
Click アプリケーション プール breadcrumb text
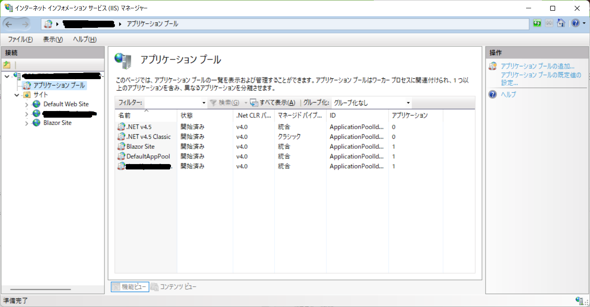tap(152, 24)
